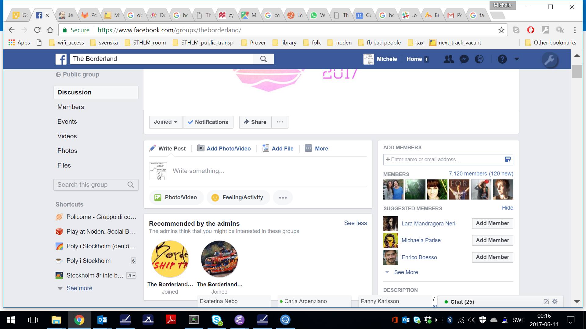Open the Events section in sidebar

[x=67, y=121]
